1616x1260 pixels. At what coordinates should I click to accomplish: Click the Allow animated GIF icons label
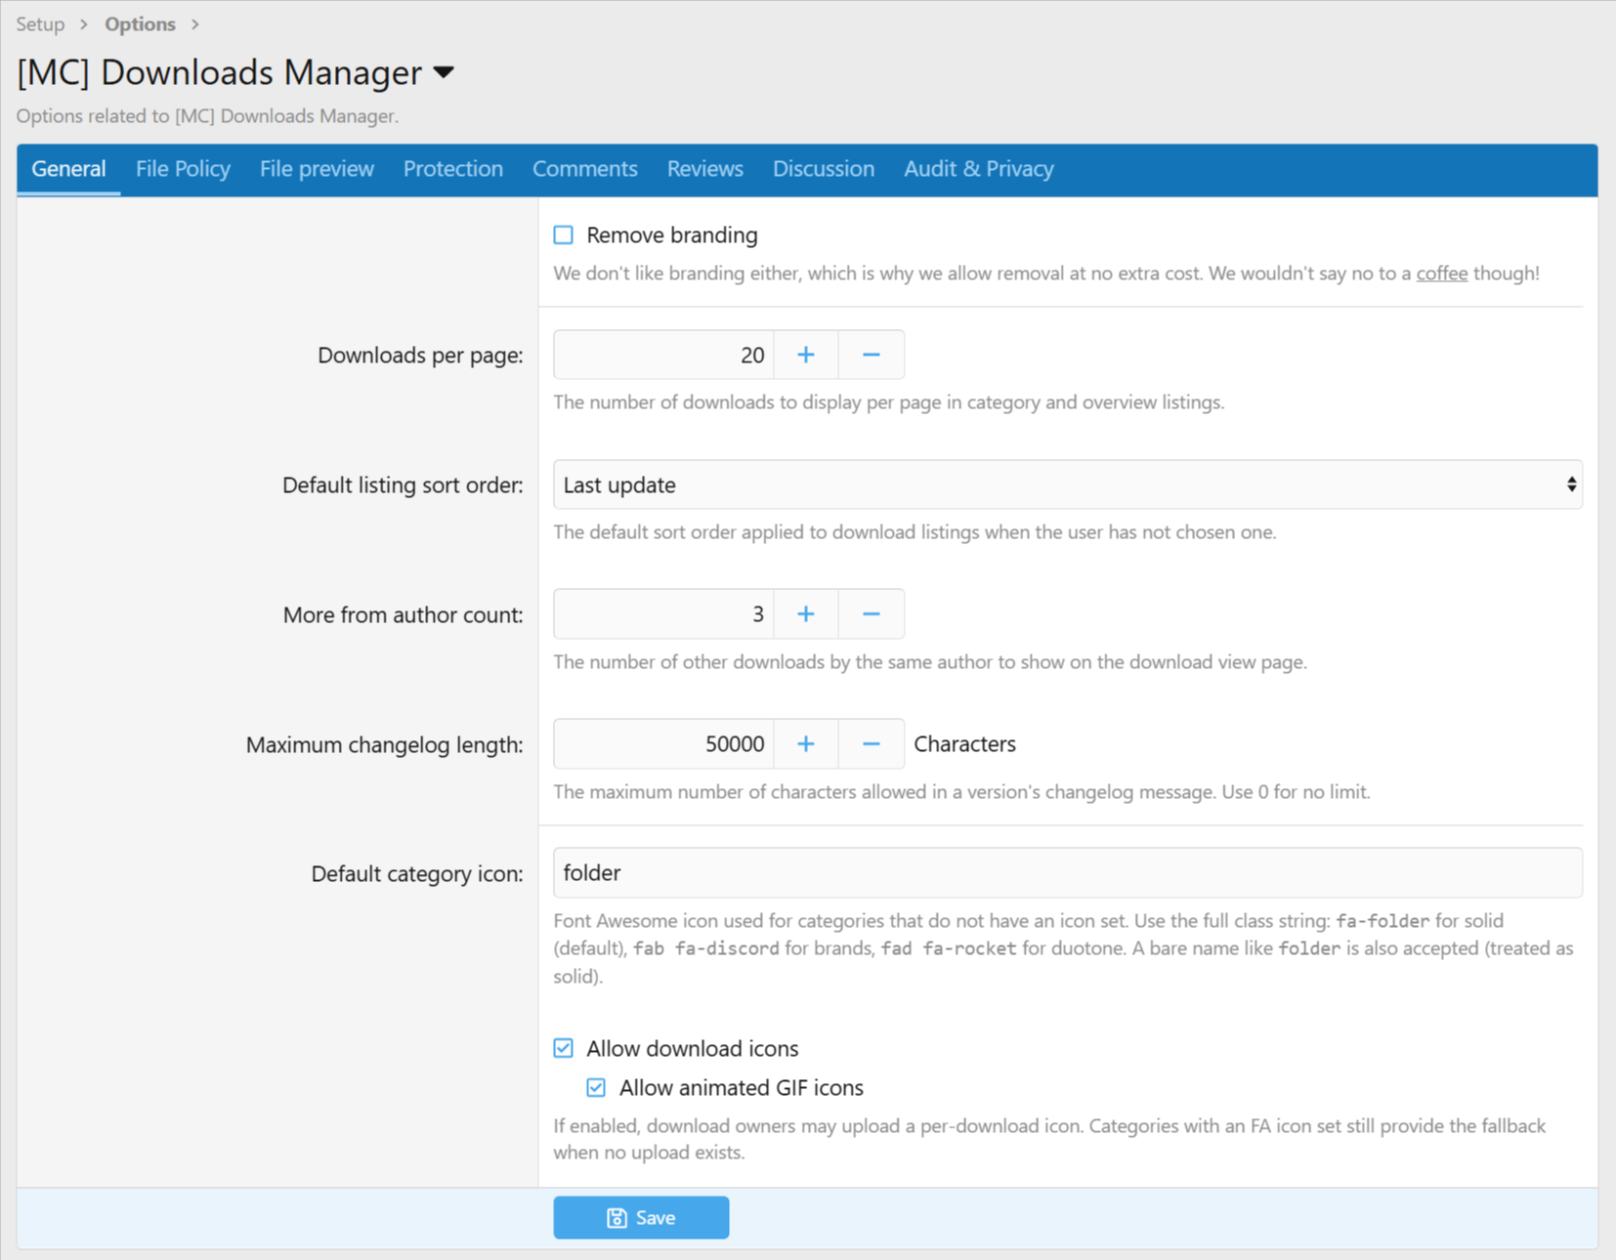click(742, 1088)
